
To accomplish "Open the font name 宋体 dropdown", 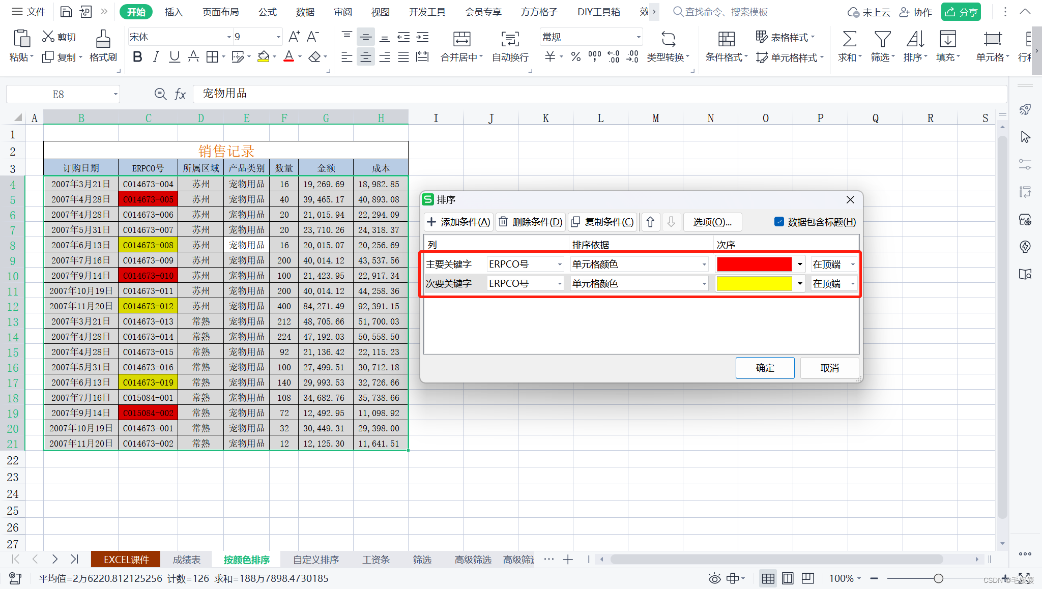I will coord(228,37).
